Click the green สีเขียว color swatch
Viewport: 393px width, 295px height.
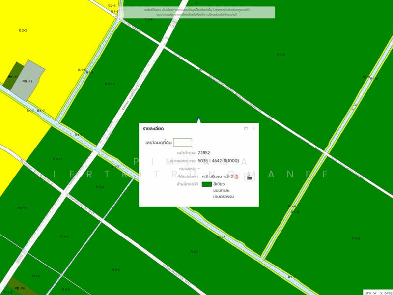[x=206, y=184]
